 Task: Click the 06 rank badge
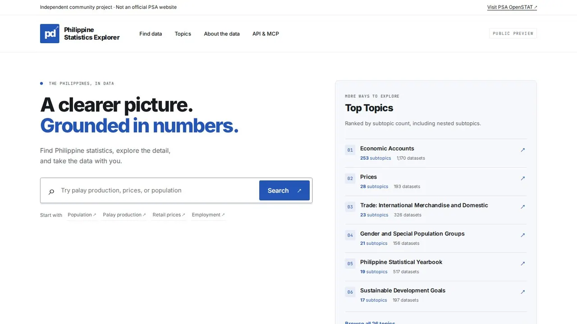[x=350, y=292]
